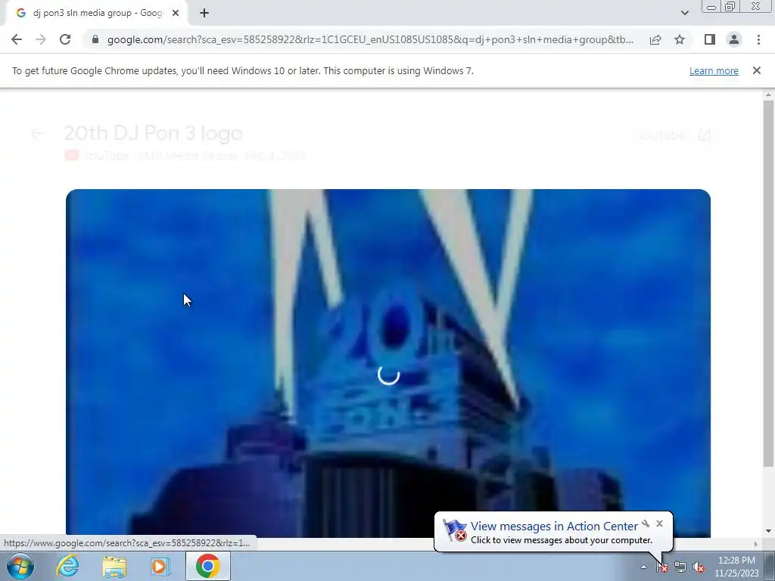775x581 pixels.
Task: Share this page using the share icon
Action: (x=655, y=39)
